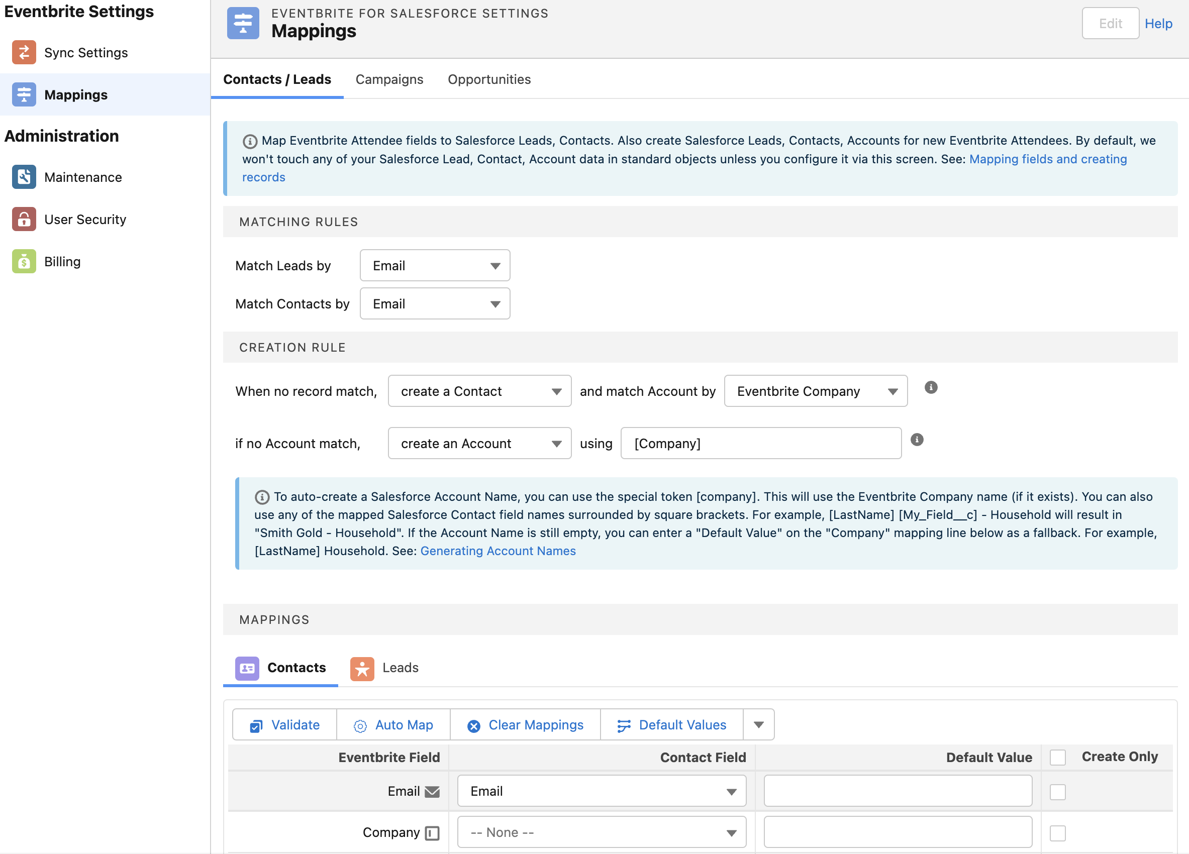Click the Validate checkmark icon

256,725
